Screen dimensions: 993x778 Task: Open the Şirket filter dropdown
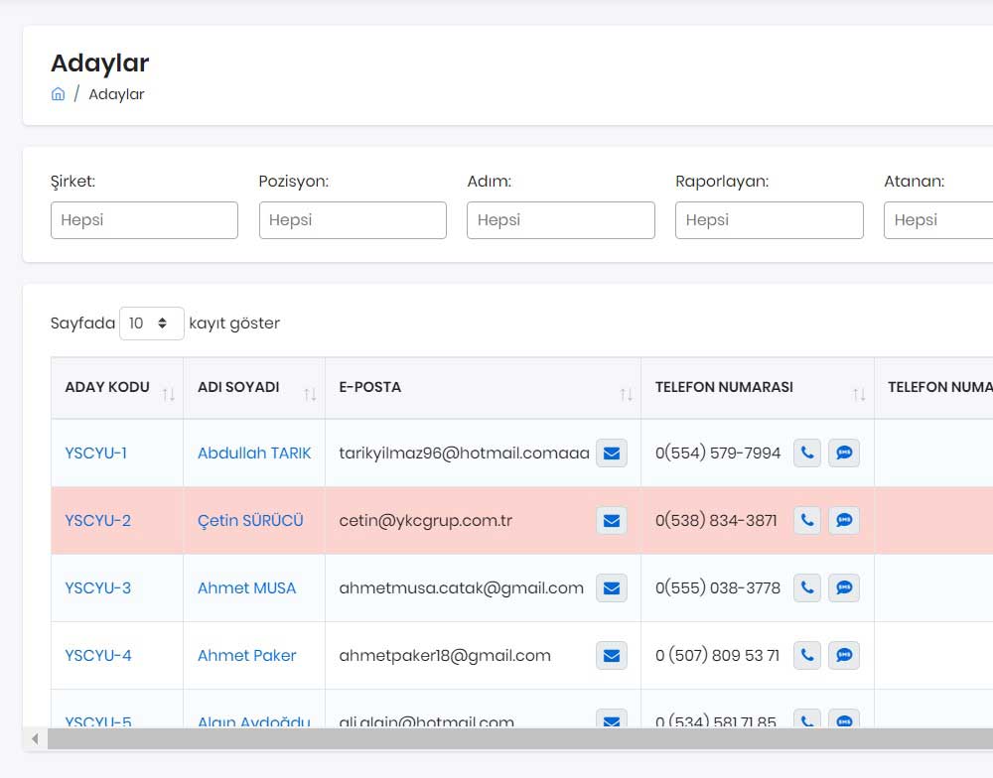(x=144, y=220)
